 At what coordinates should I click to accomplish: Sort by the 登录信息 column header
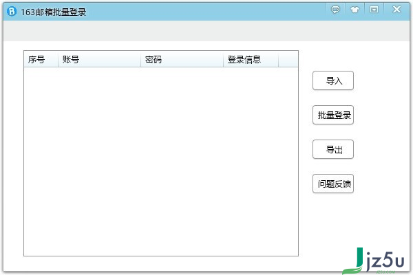[251, 59]
